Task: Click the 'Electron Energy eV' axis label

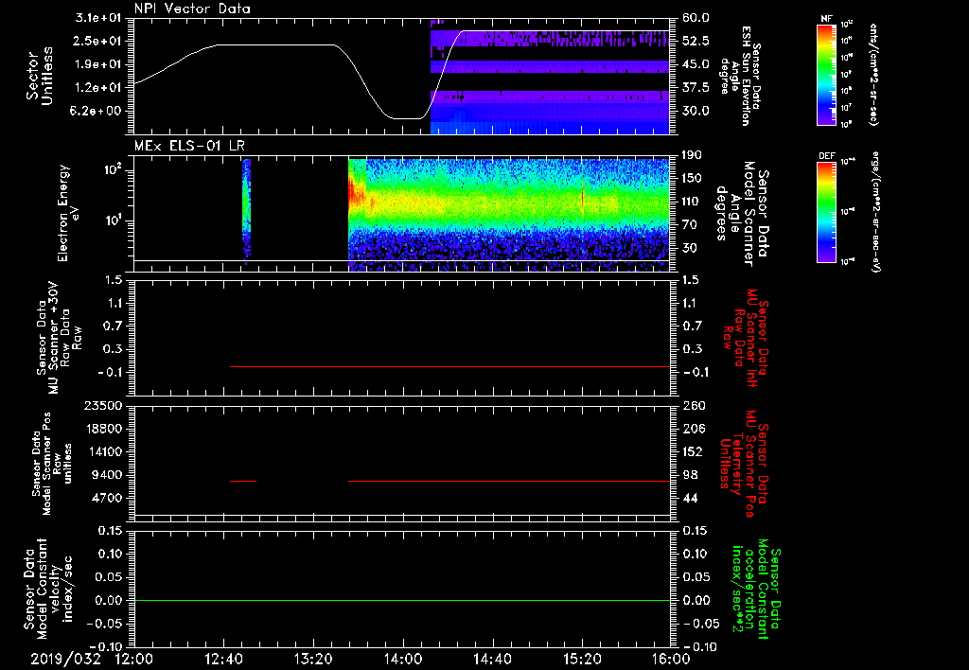Action: point(69,213)
